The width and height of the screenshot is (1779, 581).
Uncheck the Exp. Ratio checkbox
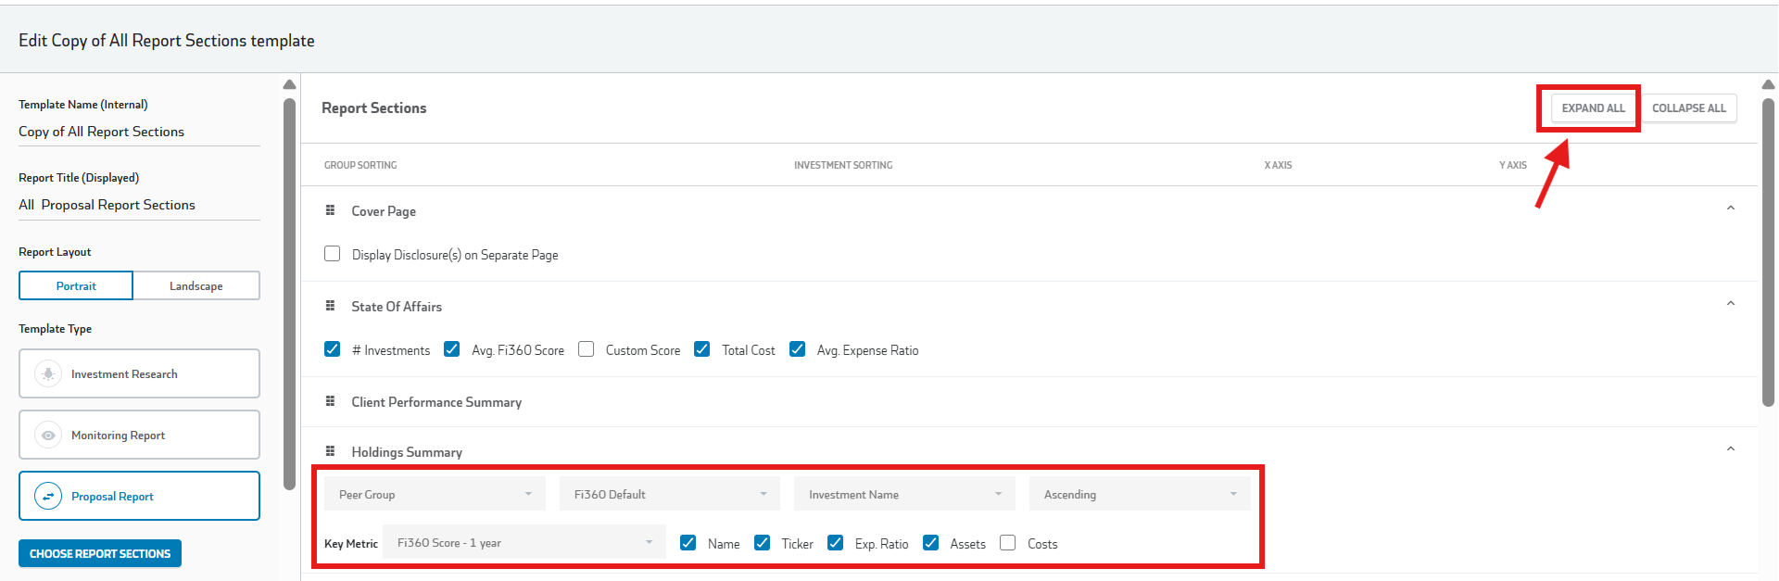(x=836, y=543)
